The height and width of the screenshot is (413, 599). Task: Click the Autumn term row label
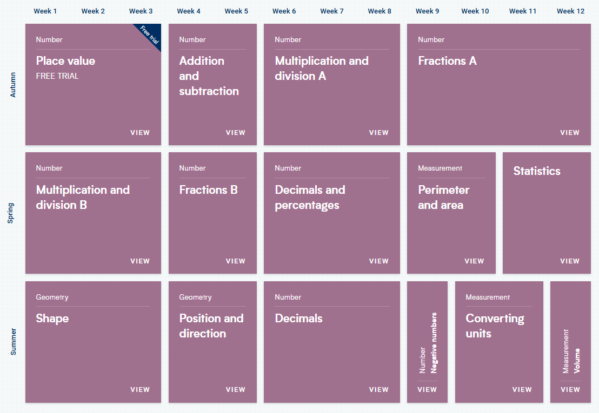14,85
